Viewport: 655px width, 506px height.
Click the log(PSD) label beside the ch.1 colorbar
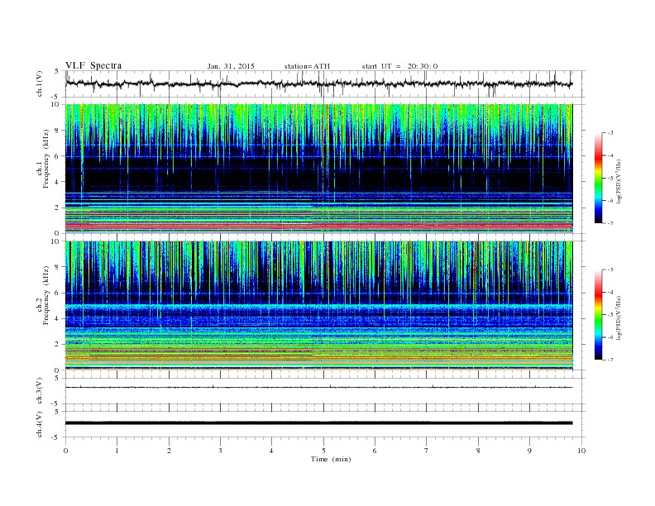pyautogui.click(x=619, y=179)
